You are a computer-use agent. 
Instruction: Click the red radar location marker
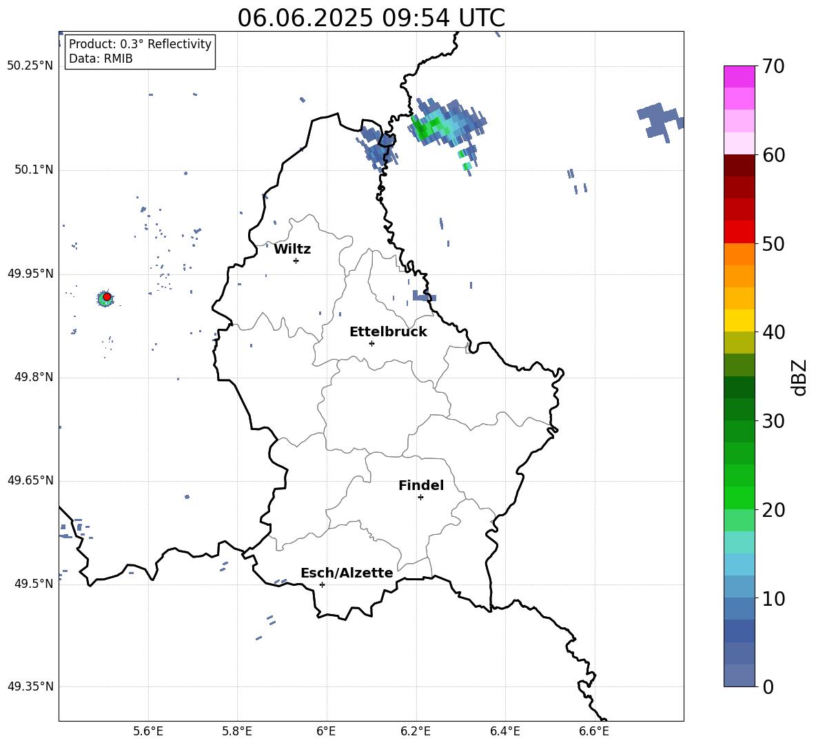pos(107,297)
